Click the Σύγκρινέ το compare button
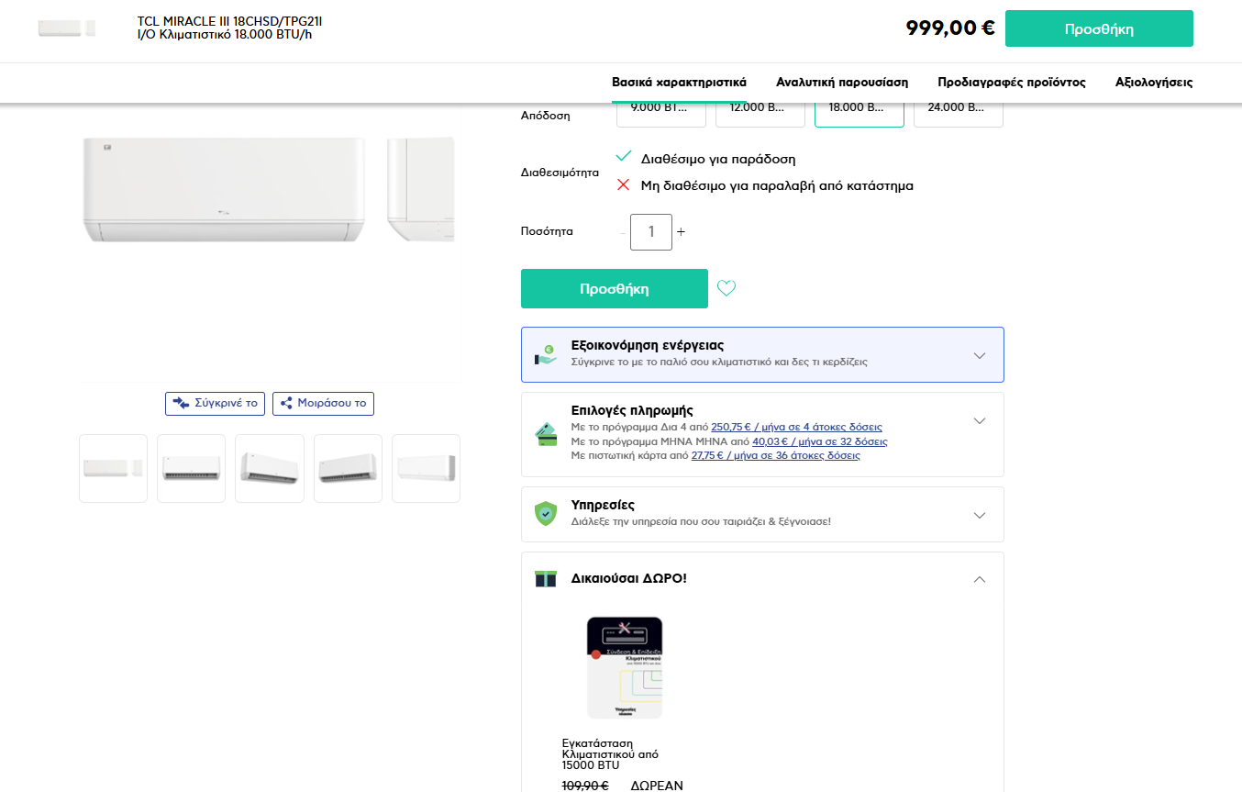 coord(216,404)
